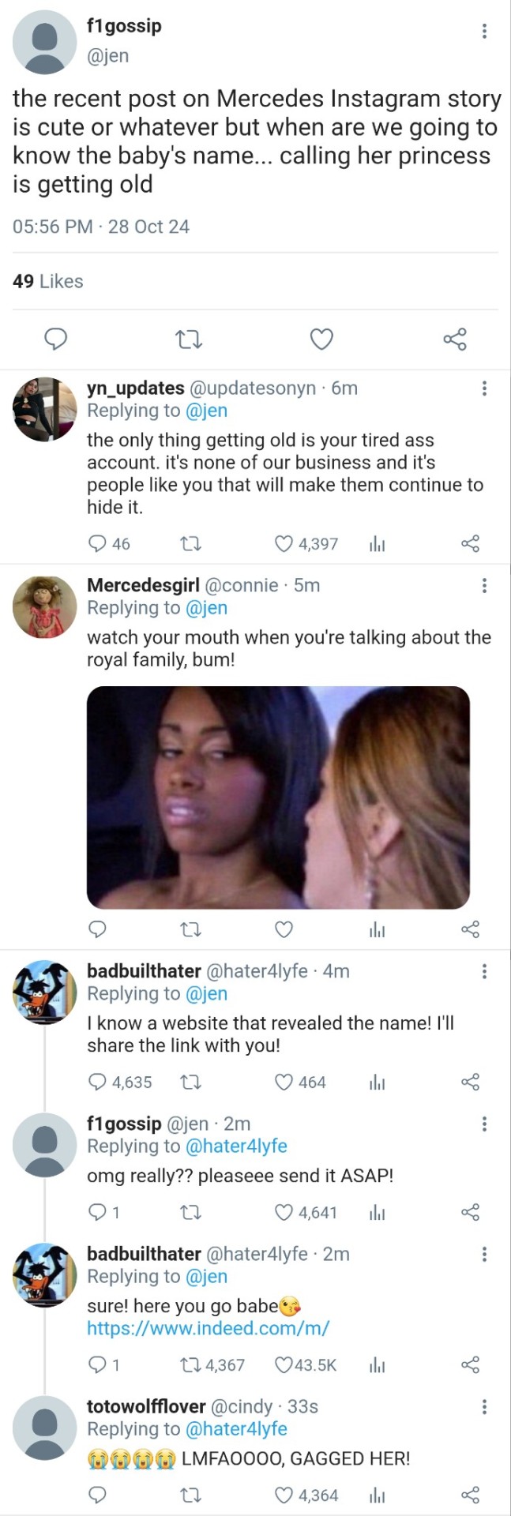Screen dimensions: 511x1516
Task: Like the yn_updates reply with 4,397 likes
Action: tap(284, 544)
